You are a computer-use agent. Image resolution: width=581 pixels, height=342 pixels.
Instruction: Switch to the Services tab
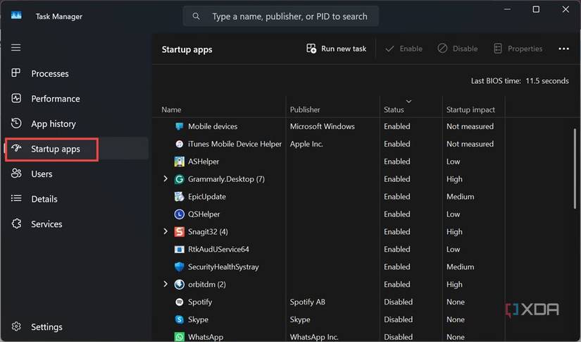point(46,224)
